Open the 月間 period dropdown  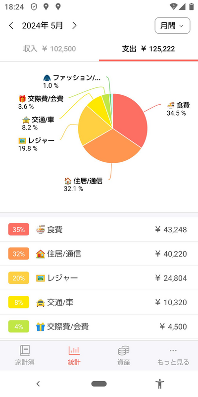coord(172,26)
